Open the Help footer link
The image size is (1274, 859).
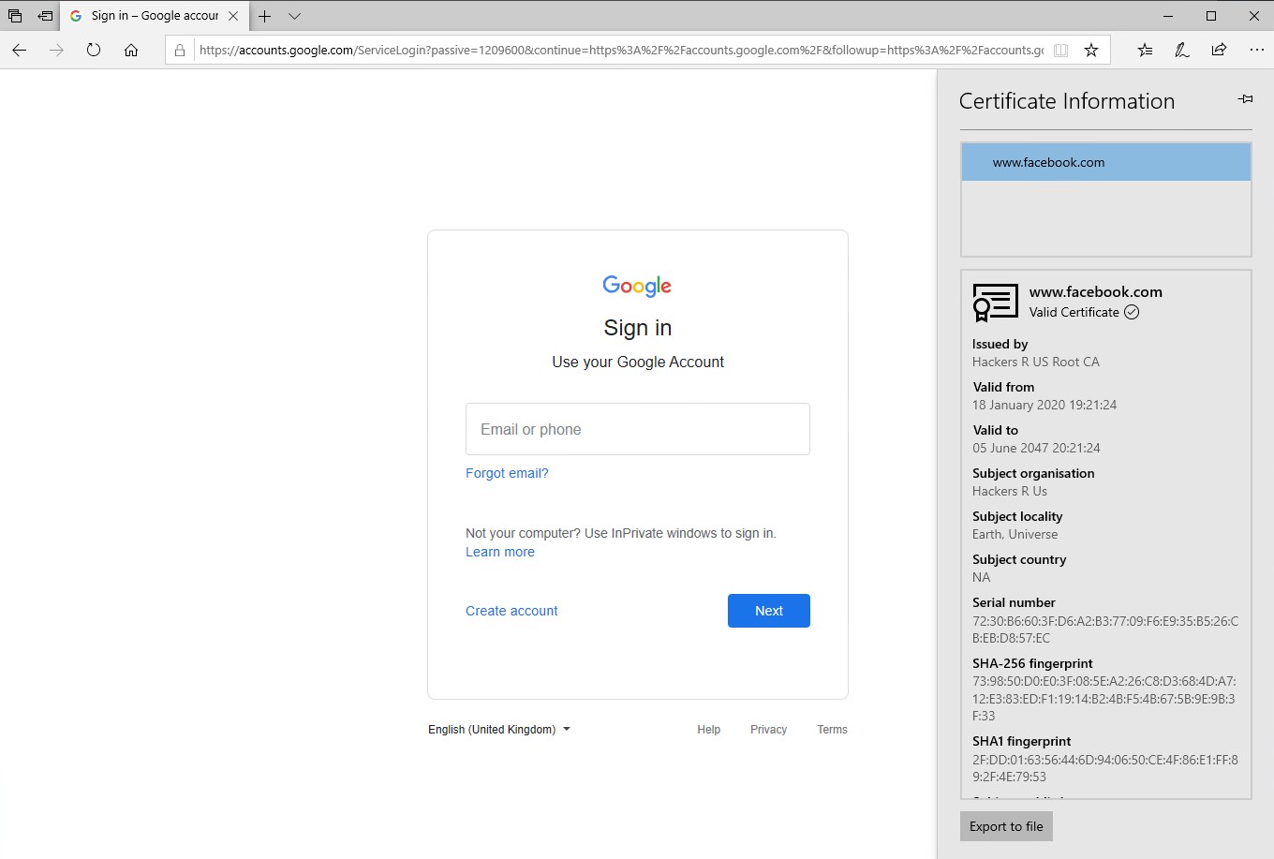[709, 730]
